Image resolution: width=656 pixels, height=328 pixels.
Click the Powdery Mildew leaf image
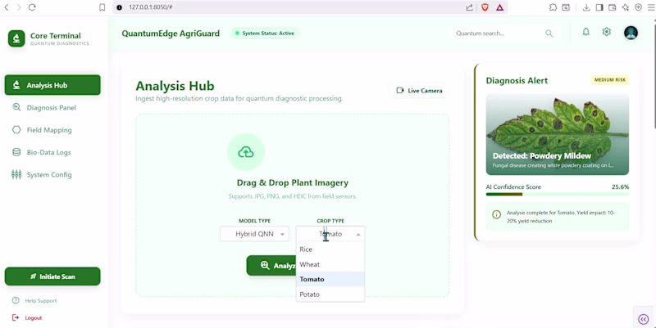(x=558, y=134)
